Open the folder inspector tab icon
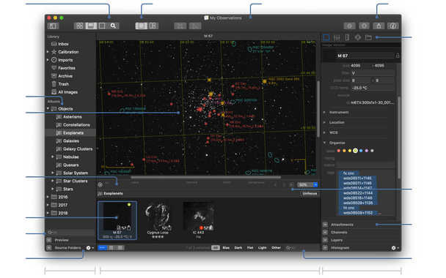This screenshot has height=278, width=446. (368, 37)
